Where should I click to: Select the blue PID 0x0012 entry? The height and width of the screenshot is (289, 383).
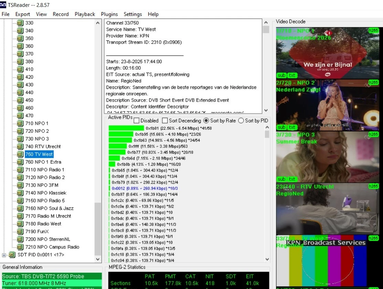[x=145, y=188]
